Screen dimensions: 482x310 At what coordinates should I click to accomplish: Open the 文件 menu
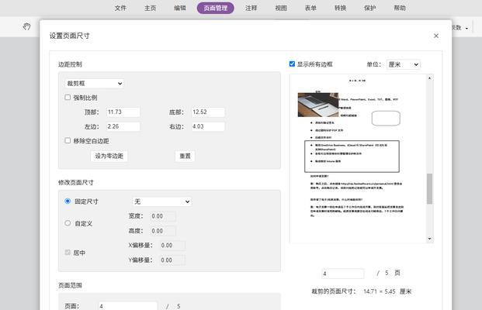click(x=120, y=8)
